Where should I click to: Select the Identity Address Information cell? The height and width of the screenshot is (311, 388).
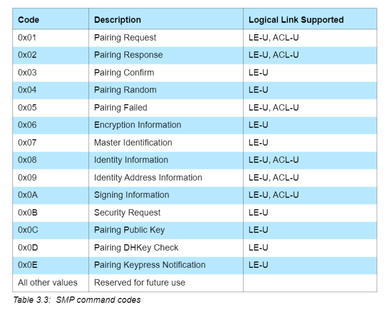pos(148,177)
